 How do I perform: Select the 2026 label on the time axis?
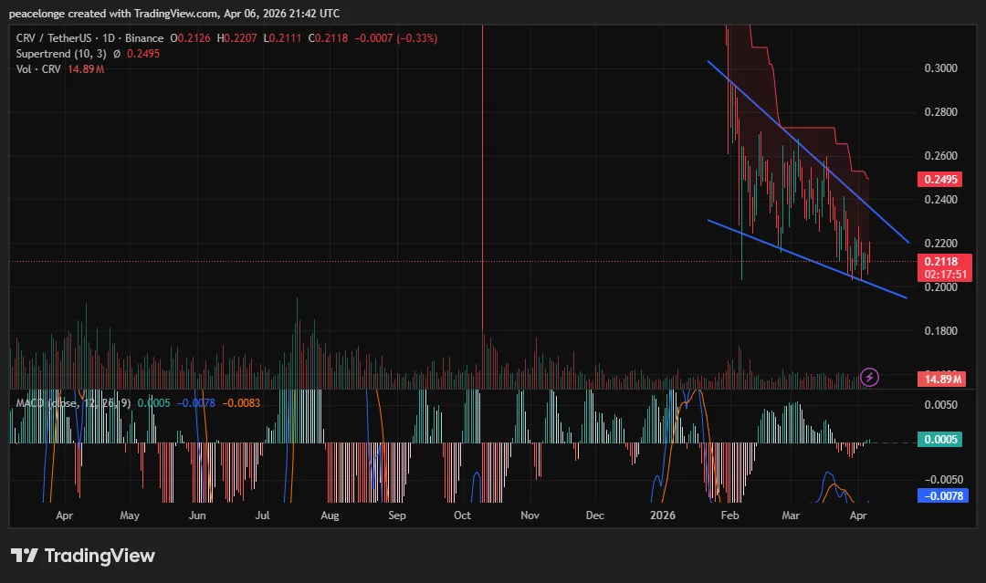662,515
